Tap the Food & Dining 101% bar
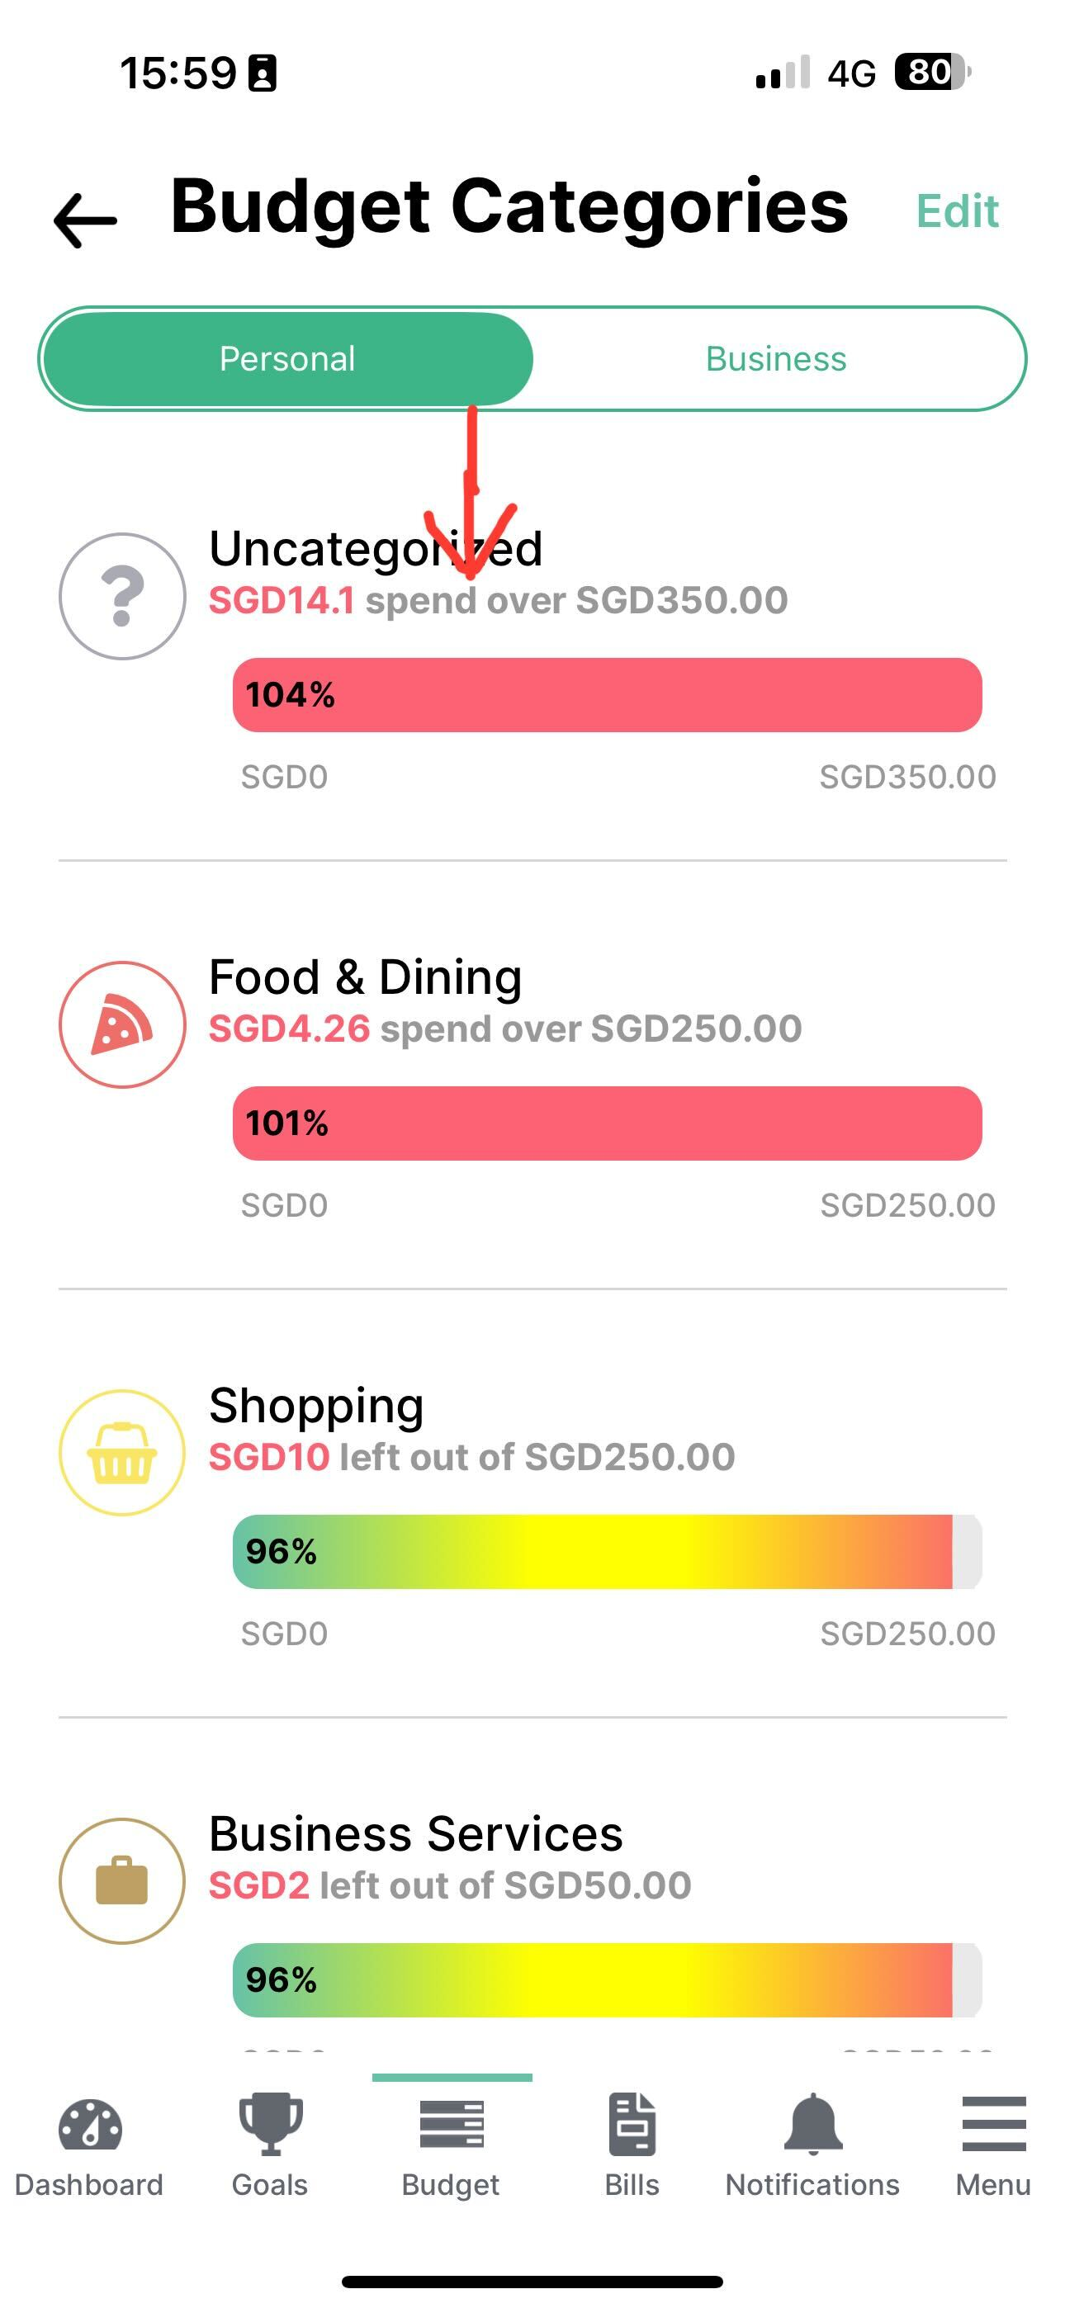The height and width of the screenshot is (2308, 1065). [x=607, y=1123]
